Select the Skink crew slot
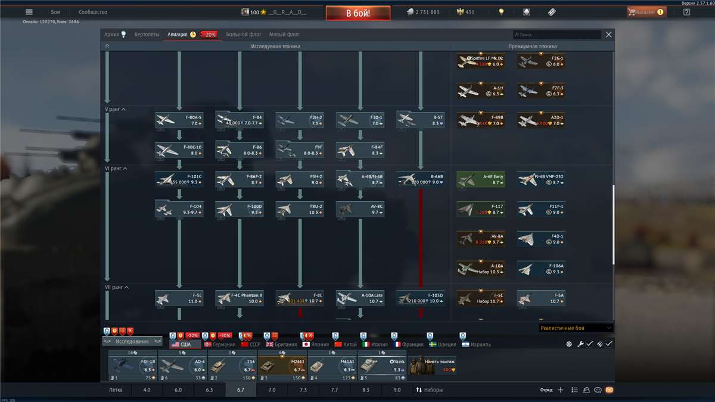 (x=382, y=366)
